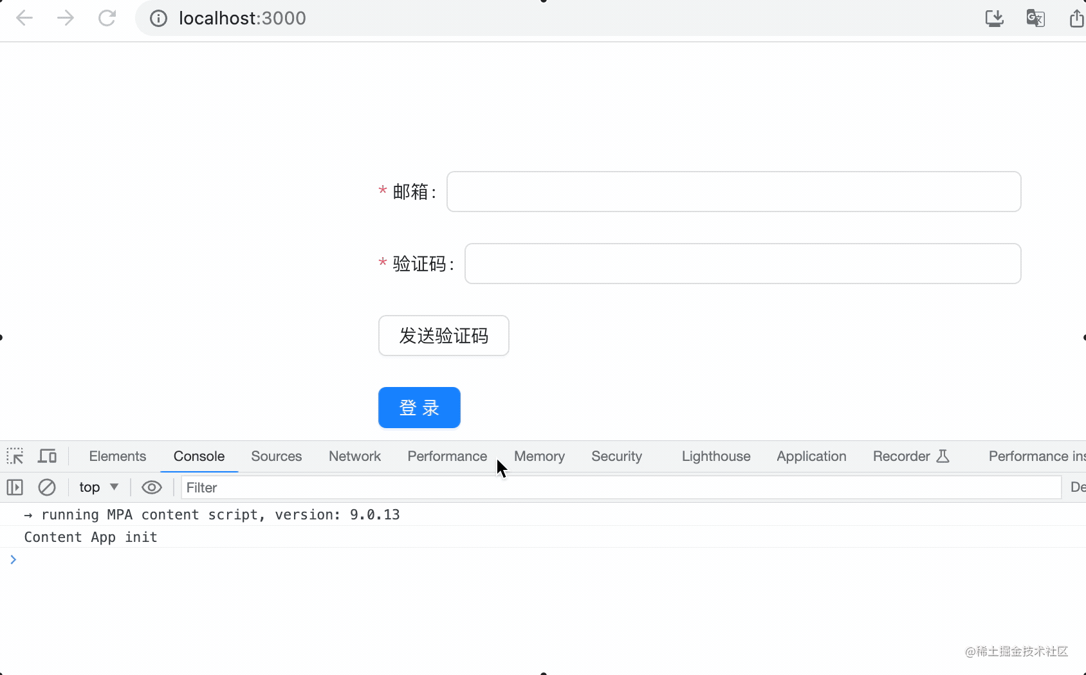The width and height of the screenshot is (1086, 675).
Task: Click the 发送验证码 button
Action: coord(443,336)
